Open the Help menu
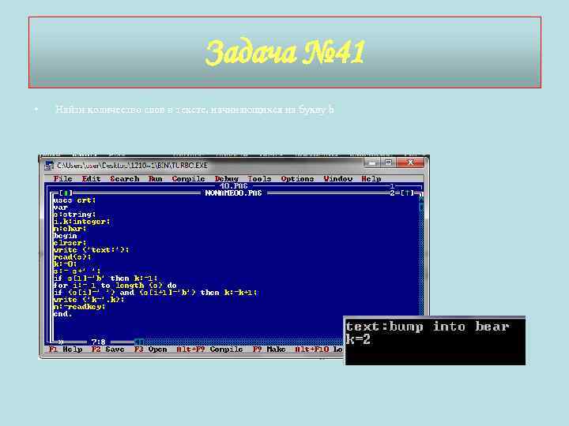The height and width of the screenshot is (426, 569). [x=371, y=178]
